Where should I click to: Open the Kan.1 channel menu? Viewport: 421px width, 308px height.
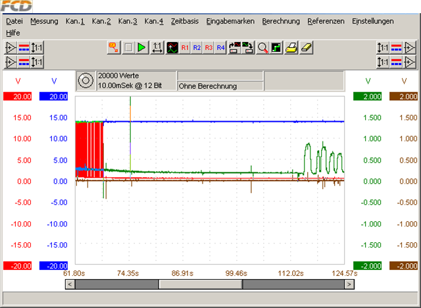75,21
